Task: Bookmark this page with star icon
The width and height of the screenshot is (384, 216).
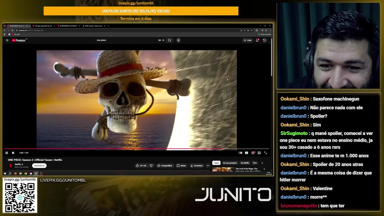Action: coord(251,30)
